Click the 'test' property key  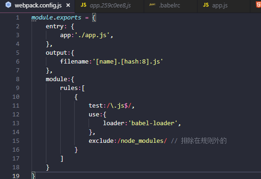pos(95,106)
